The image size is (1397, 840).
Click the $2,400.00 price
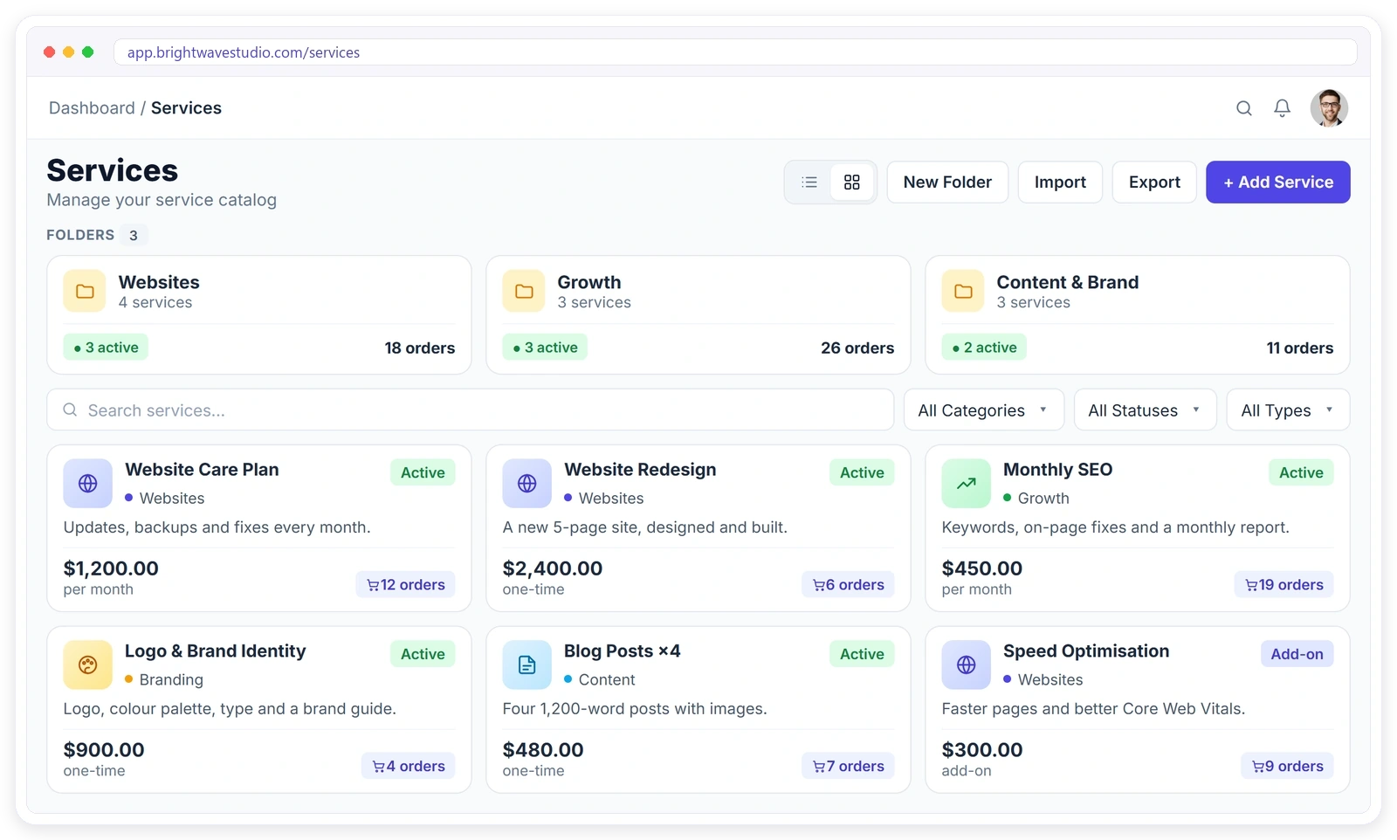(x=553, y=568)
